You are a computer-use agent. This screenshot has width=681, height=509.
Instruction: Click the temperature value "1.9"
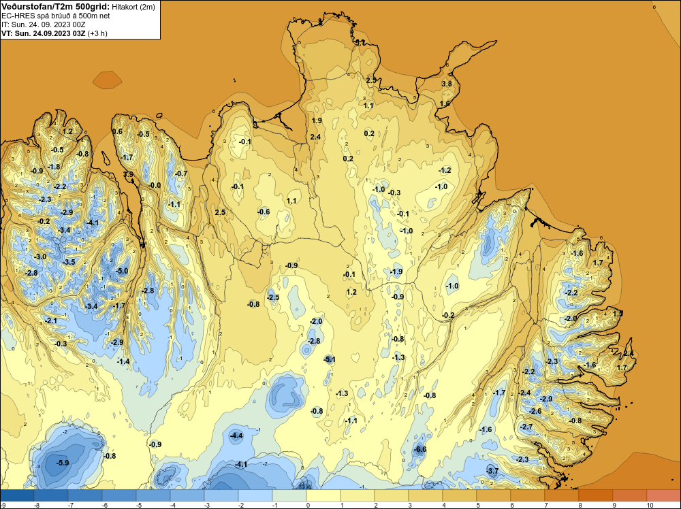[x=317, y=120]
